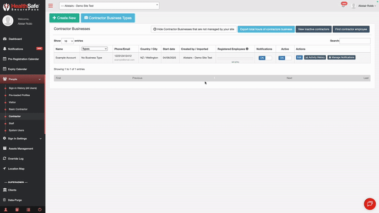Click the profile person icon in the sidebar footer
379x213 pixels.
click(x=6, y=210)
